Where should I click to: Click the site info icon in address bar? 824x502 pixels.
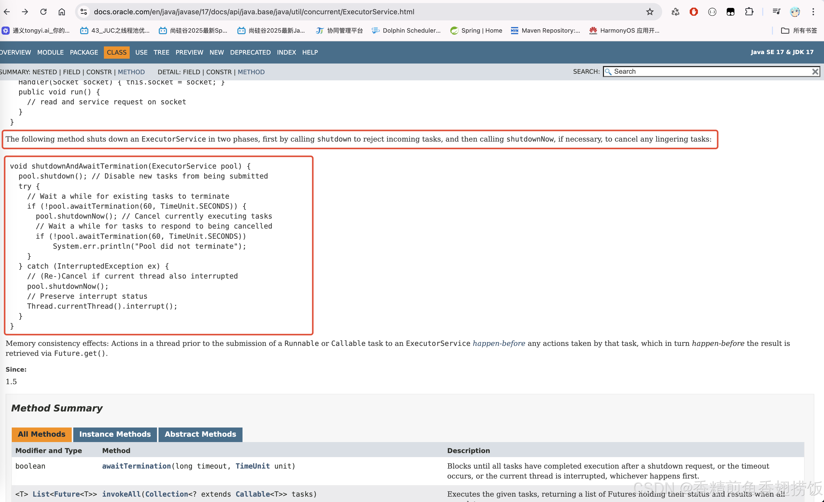[84, 12]
